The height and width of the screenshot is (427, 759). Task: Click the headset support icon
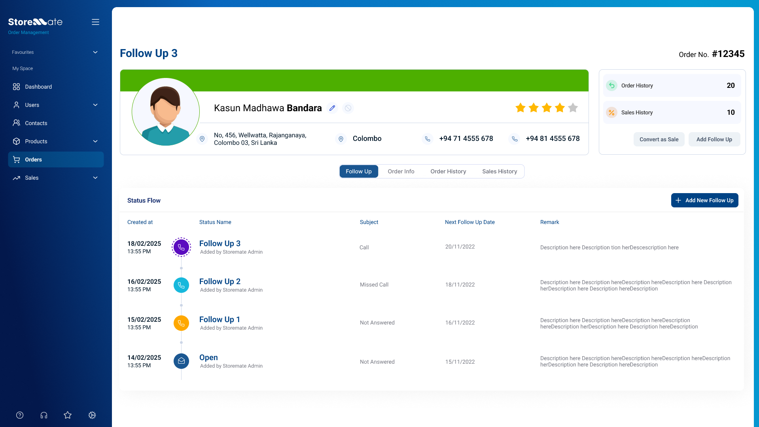click(x=44, y=415)
